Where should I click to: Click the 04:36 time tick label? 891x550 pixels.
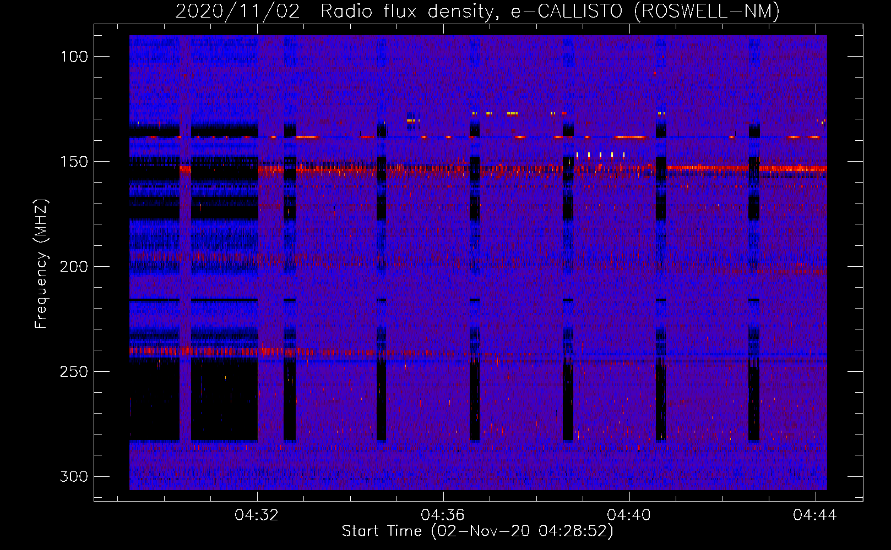coord(443,515)
